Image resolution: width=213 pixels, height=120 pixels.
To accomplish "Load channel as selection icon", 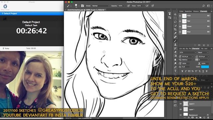I will coord(195,45).
